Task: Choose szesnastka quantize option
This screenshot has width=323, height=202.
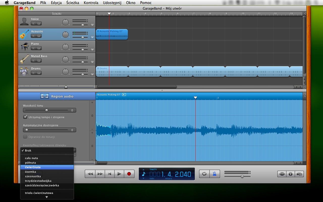Action: [33, 176]
